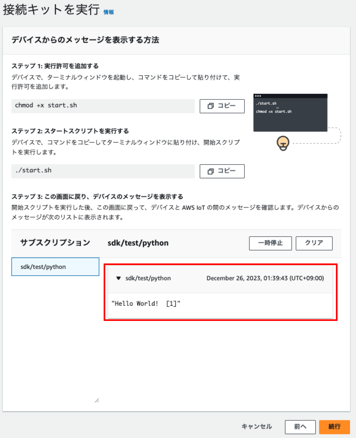
Task: Switch to the sdk/test/python topic tab
Action: pos(138,243)
